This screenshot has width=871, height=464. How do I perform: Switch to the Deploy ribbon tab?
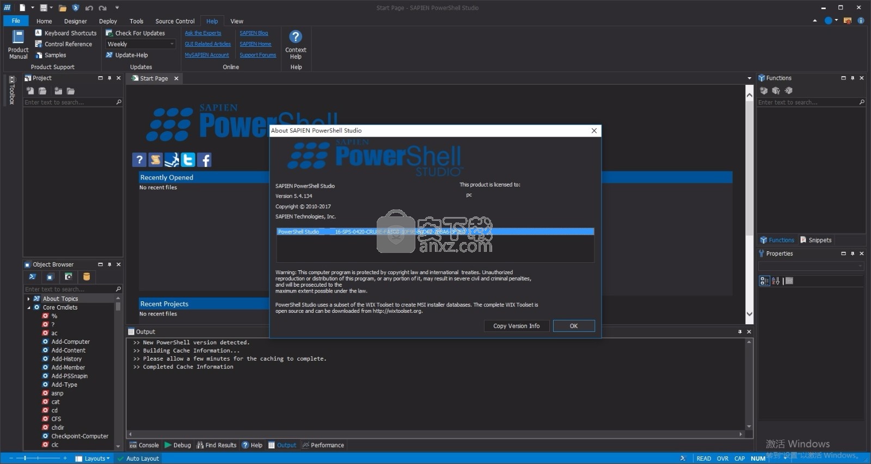[108, 21]
